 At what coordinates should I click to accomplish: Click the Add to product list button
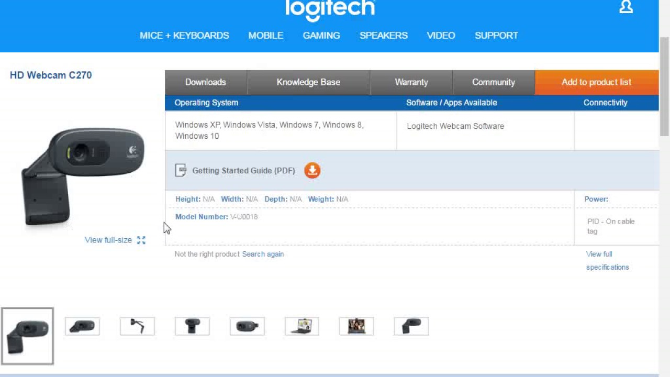click(x=597, y=82)
